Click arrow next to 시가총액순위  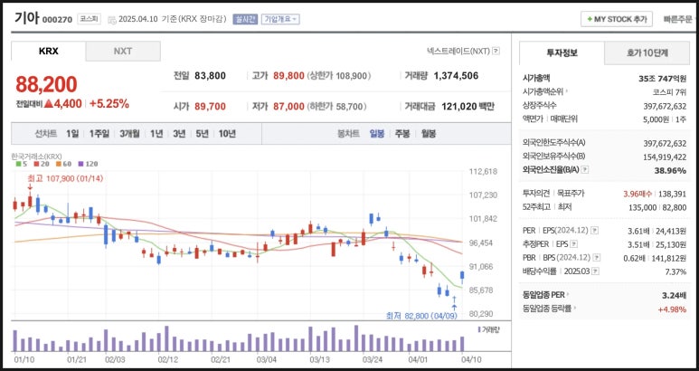[x=567, y=91]
